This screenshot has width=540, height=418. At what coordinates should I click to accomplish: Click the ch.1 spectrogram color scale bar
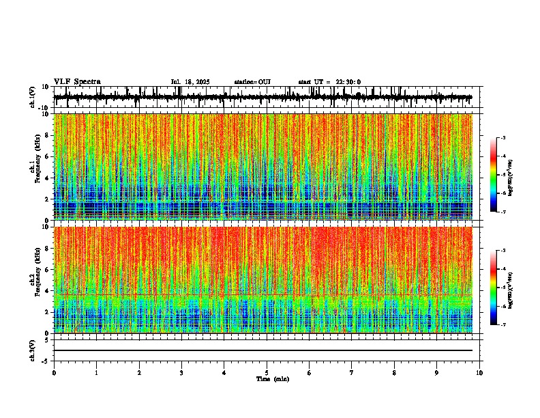pyautogui.click(x=494, y=175)
